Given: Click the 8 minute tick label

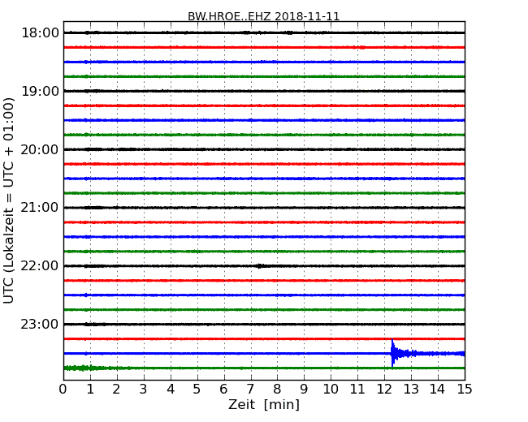Looking at the screenshot, I should (277, 390).
